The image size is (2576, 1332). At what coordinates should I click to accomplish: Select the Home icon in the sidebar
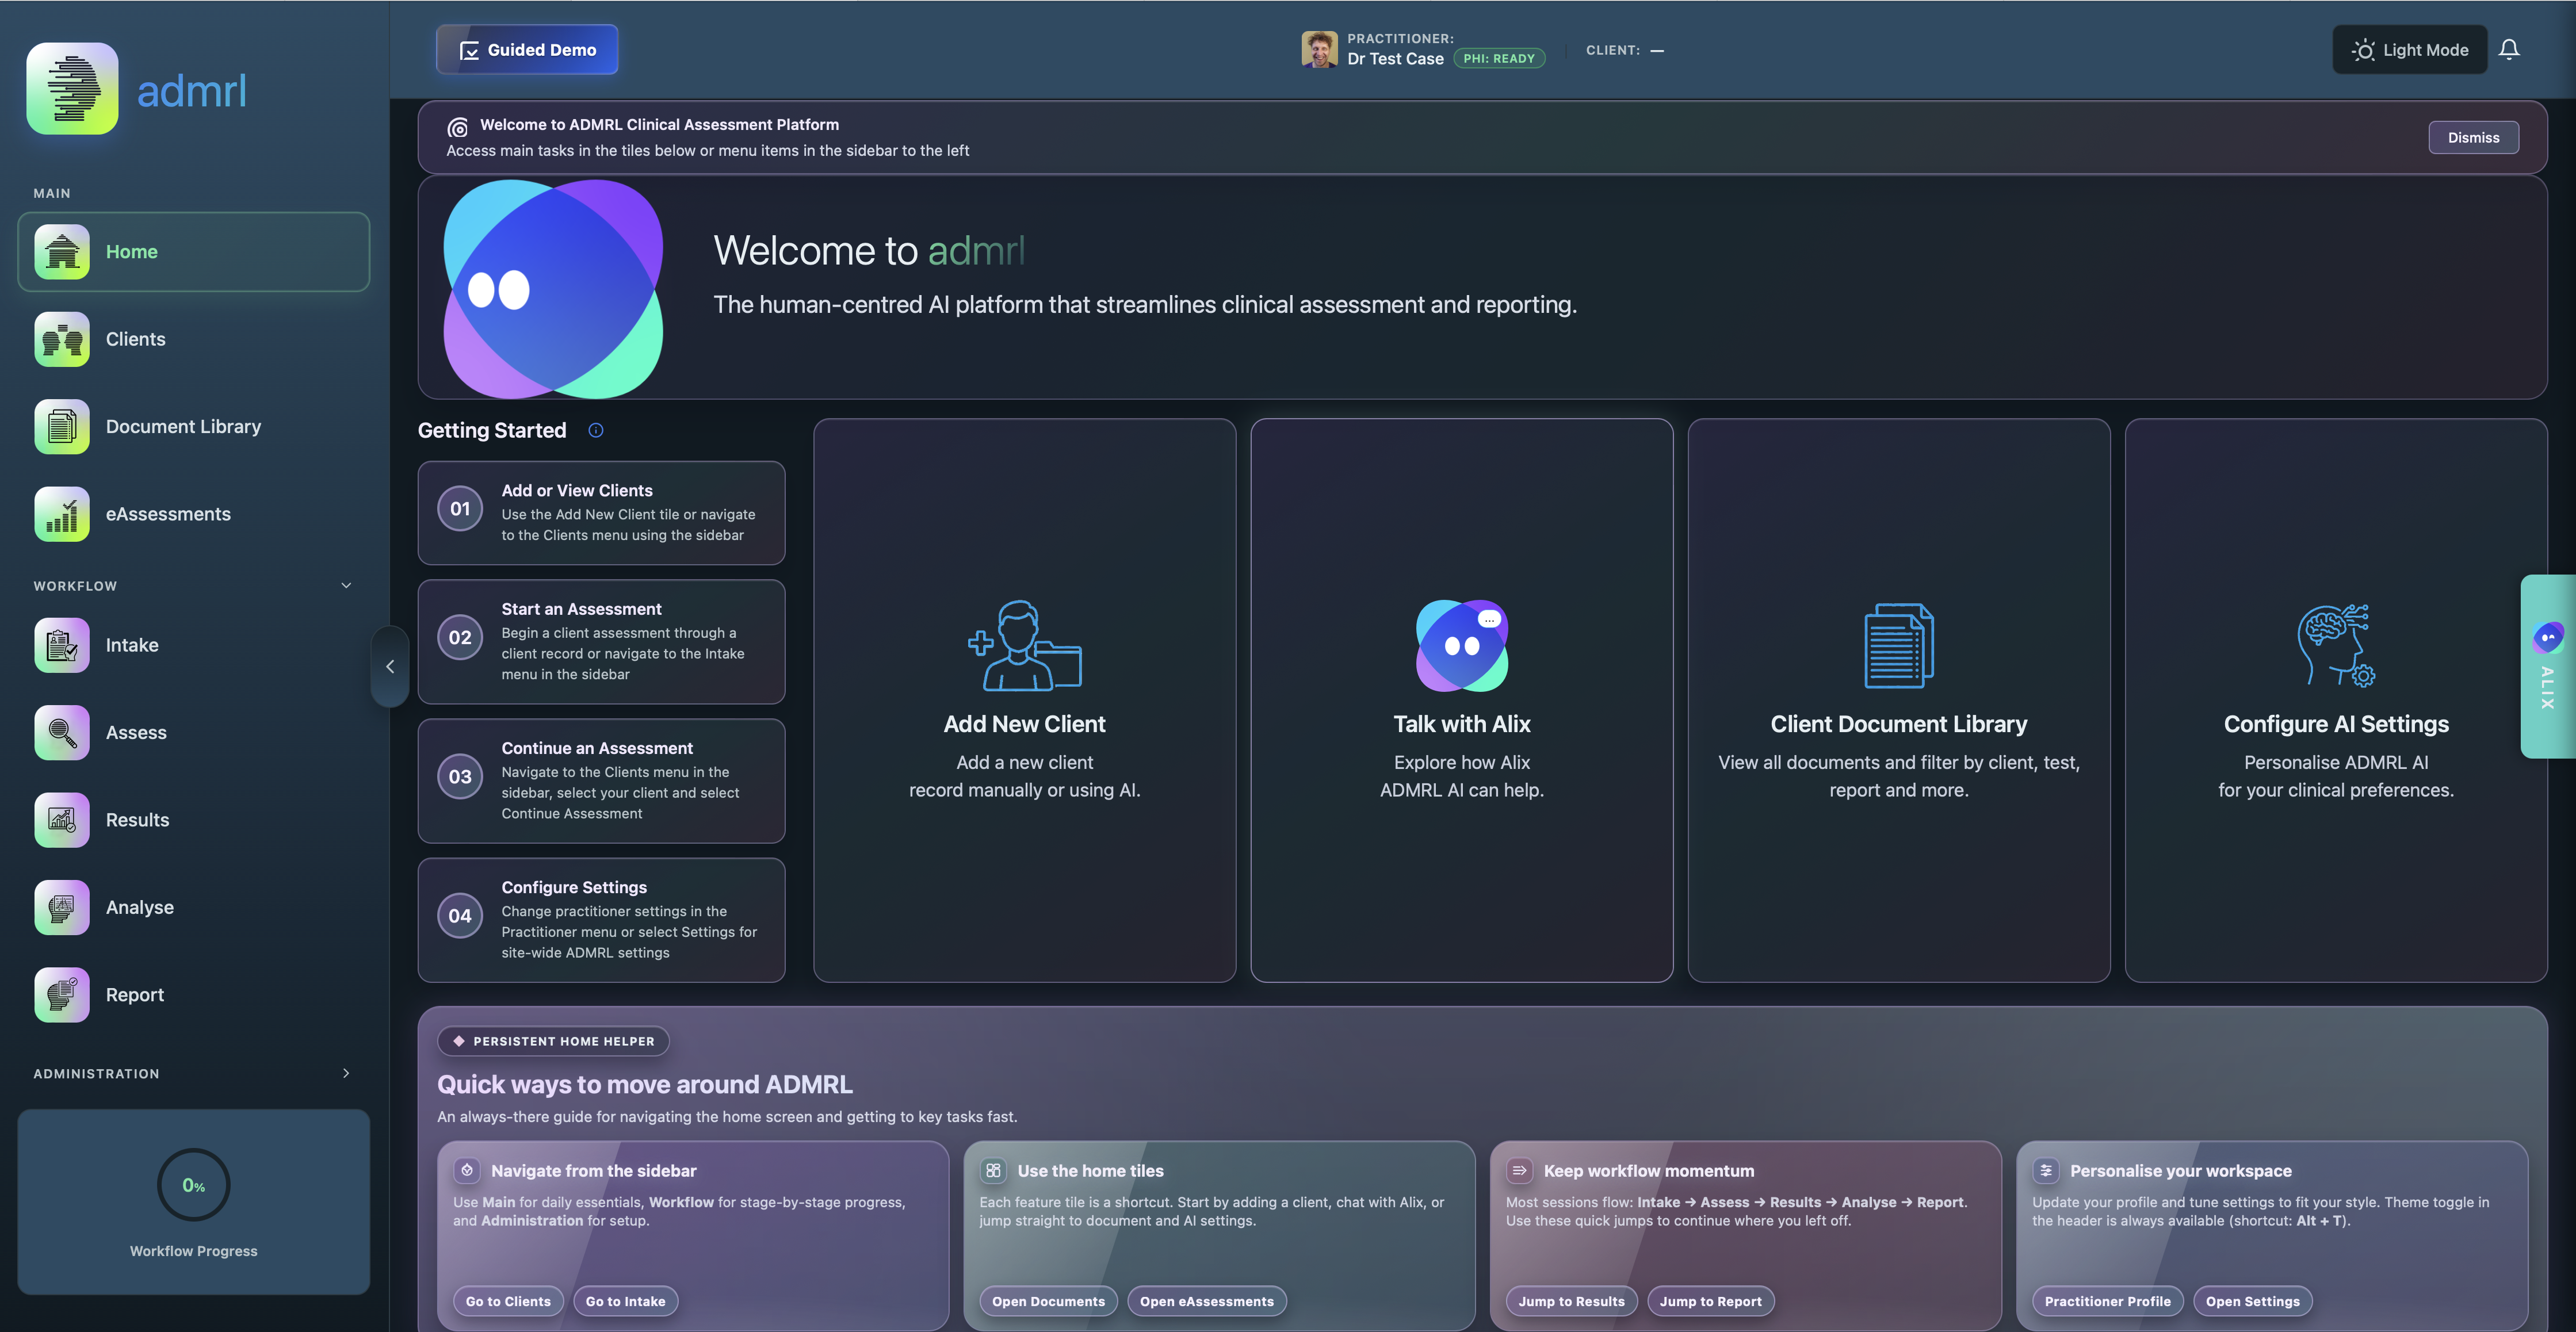(61, 252)
